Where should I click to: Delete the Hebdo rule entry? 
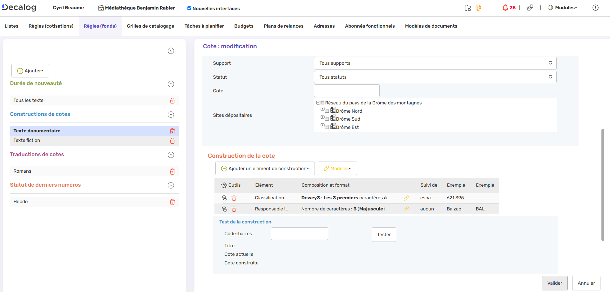point(172,202)
